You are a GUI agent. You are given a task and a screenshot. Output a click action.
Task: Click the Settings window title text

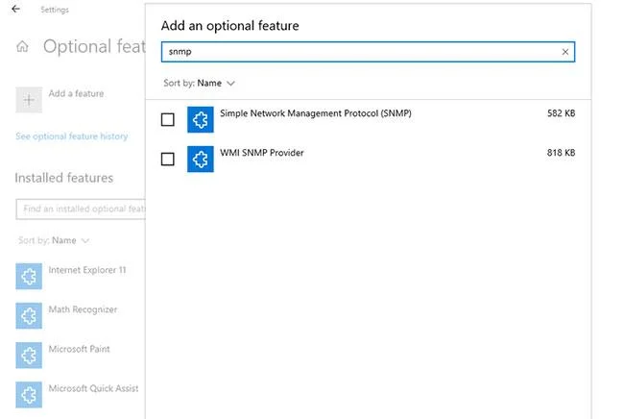click(x=55, y=10)
